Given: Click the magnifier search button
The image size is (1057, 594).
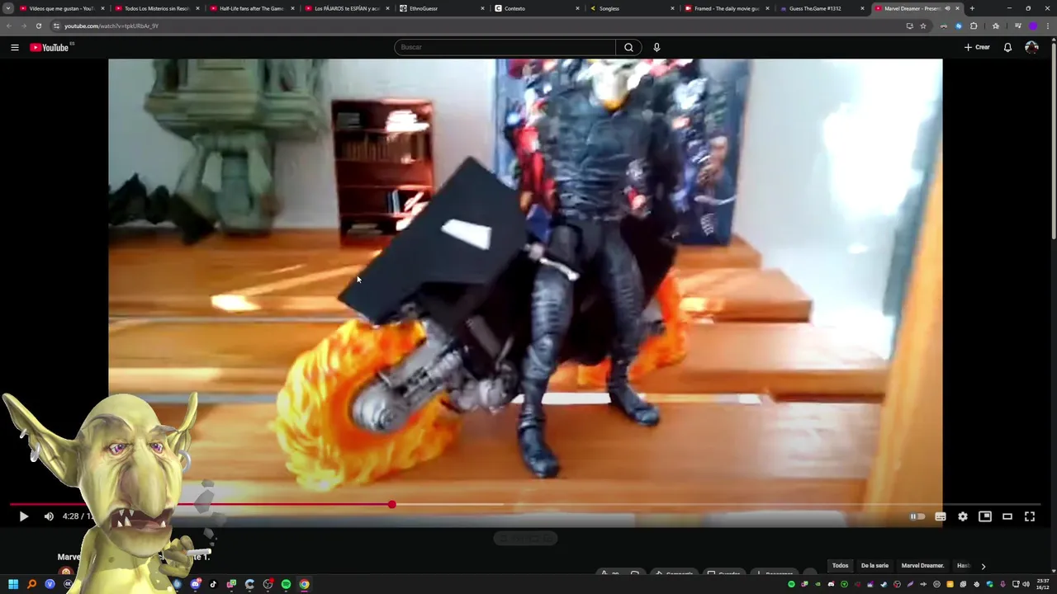Looking at the screenshot, I should point(628,47).
